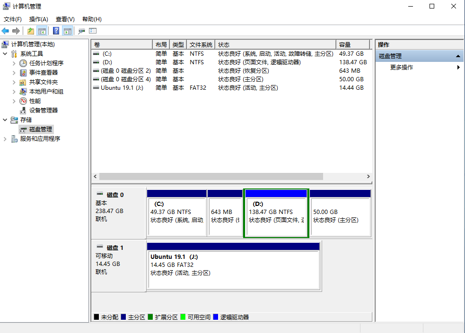This screenshot has height=333, width=465.
Task: Expand the 服务和应用程序 branch
Action: tap(5, 139)
